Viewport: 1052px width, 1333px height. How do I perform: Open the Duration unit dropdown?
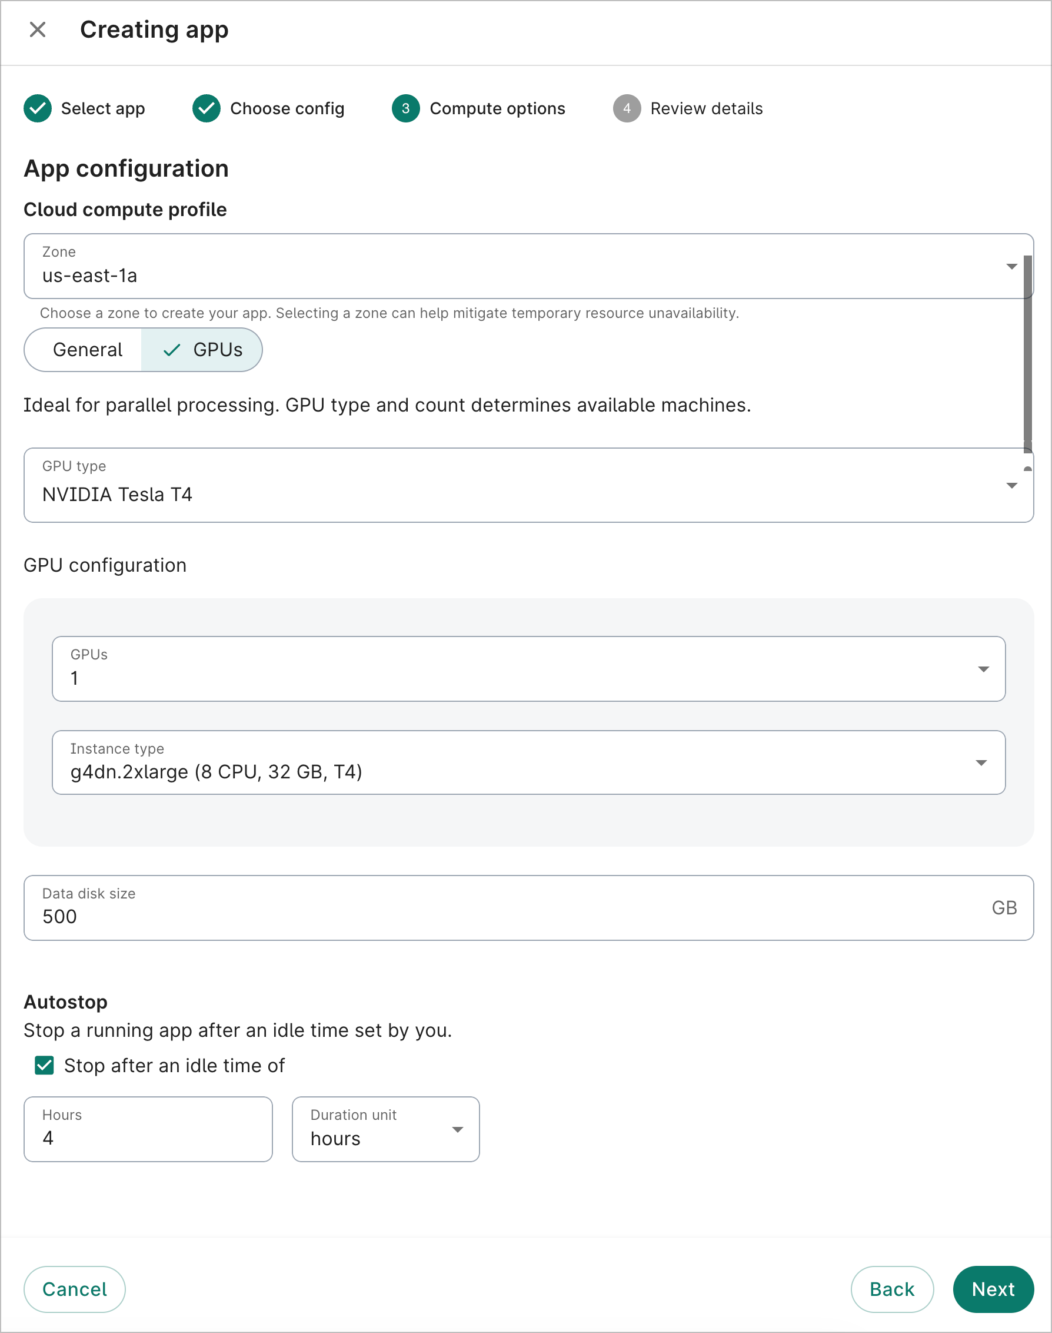pos(385,1129)
